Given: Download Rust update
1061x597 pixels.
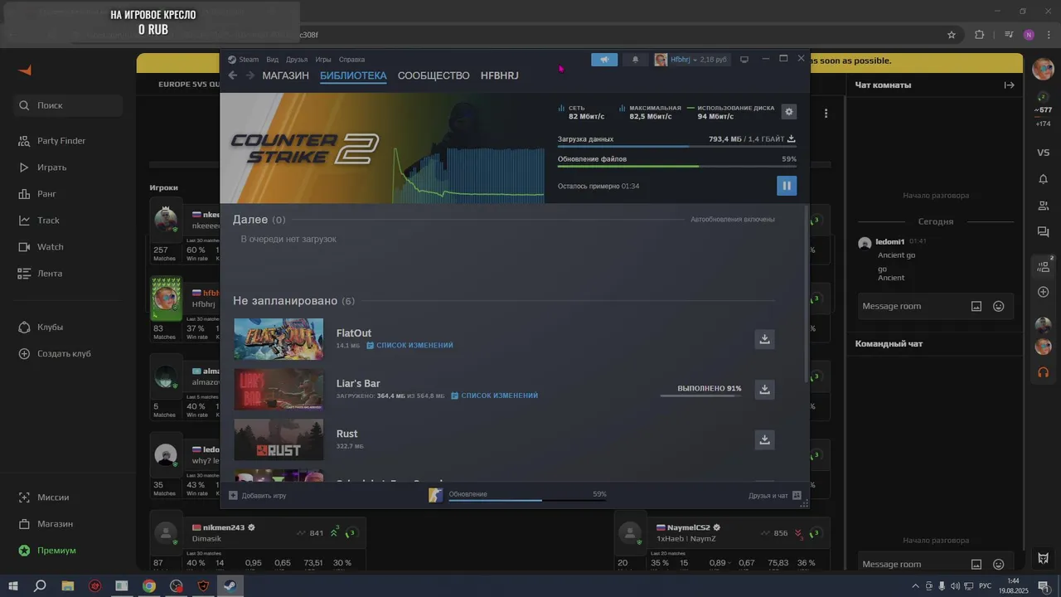Looking at the screenshot, I should 765,439.
